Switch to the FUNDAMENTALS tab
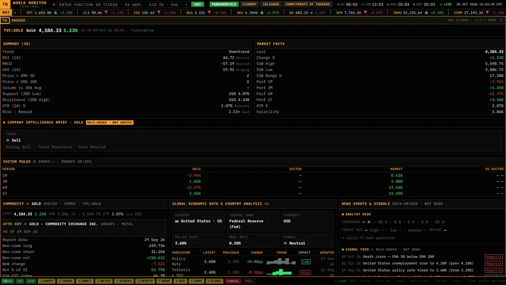Screen dimensions: 506x285 coord(224,4)
